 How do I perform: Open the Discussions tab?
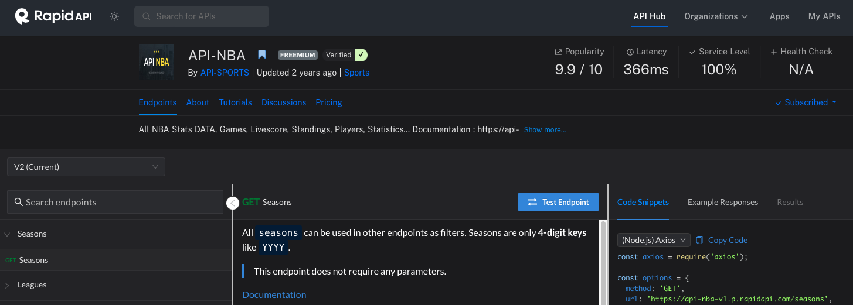tap(284, 102)
